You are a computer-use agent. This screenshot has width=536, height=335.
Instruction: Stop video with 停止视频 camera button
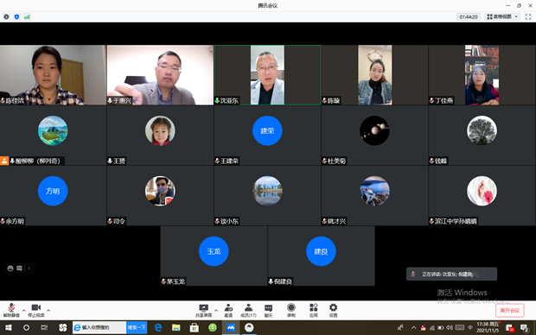(x=36, y=311)
